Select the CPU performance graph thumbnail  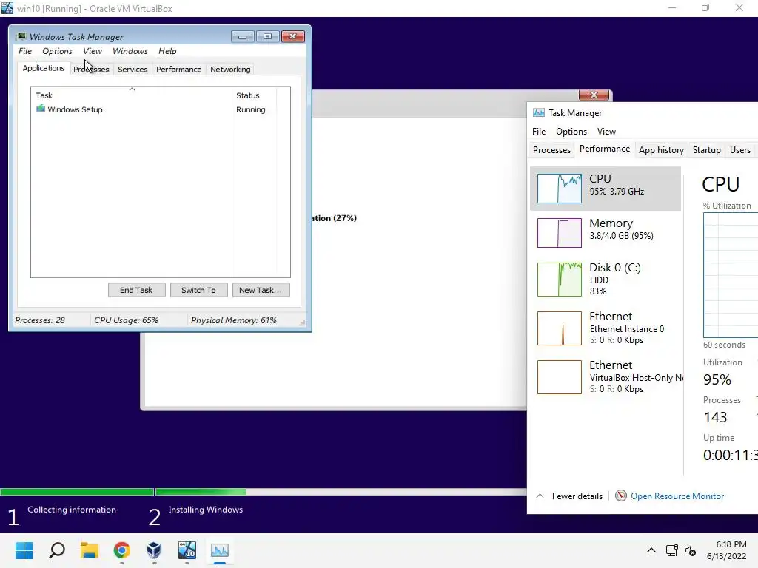[x=560, y=189]
